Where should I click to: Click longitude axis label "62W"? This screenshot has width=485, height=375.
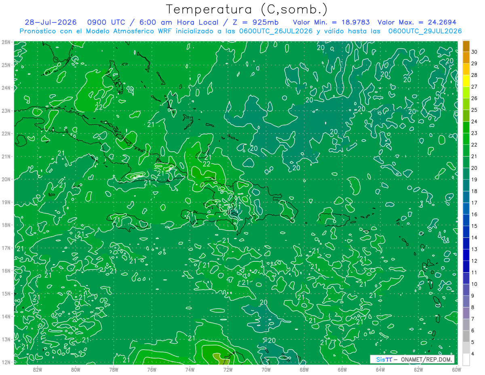[418, 369]
